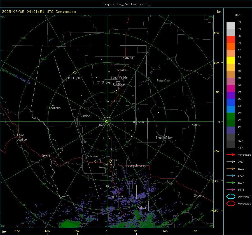This screenshot has width=252, height=235.
Task: Click the white 09EA arrow icon
Action: click(231, 162)
